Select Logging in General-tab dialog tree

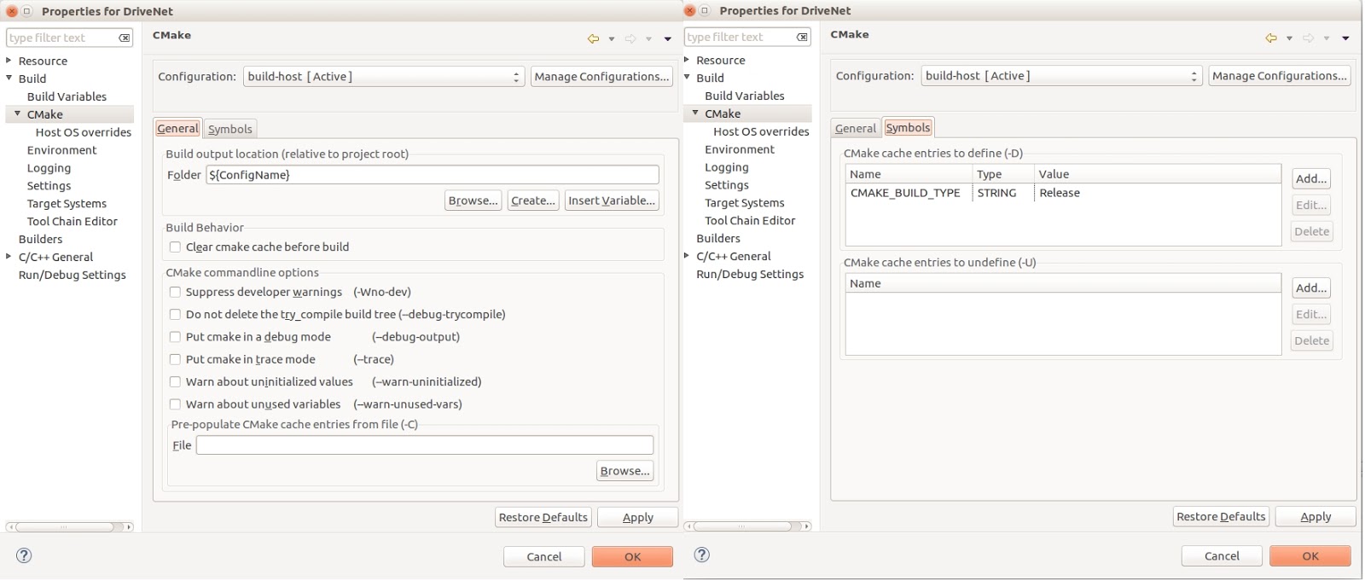[49, 168]
